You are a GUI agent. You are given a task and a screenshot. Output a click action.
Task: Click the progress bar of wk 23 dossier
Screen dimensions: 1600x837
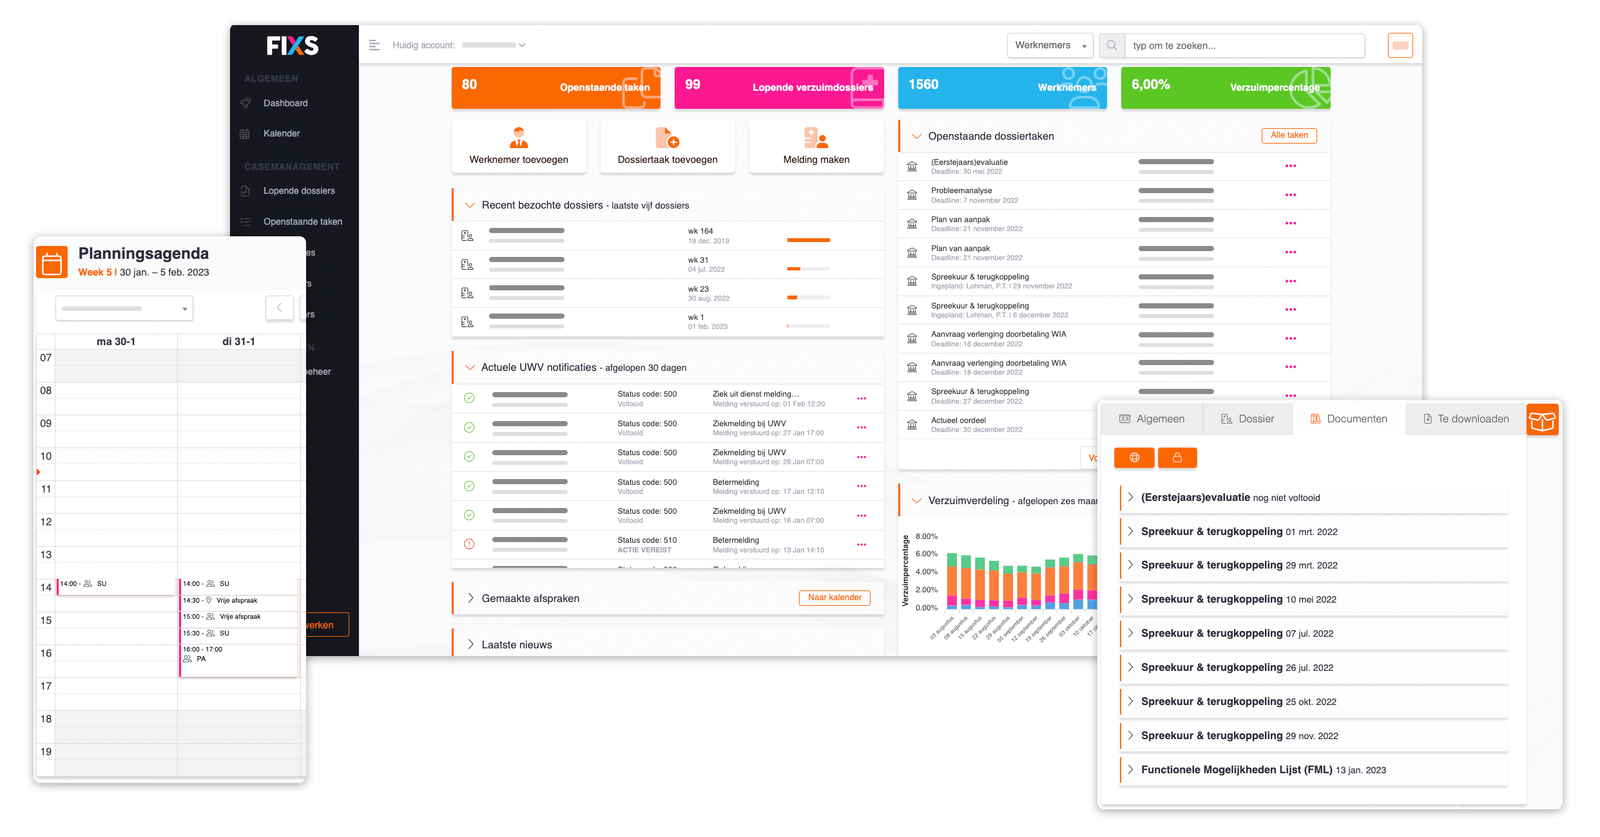(x=808, y=297)
